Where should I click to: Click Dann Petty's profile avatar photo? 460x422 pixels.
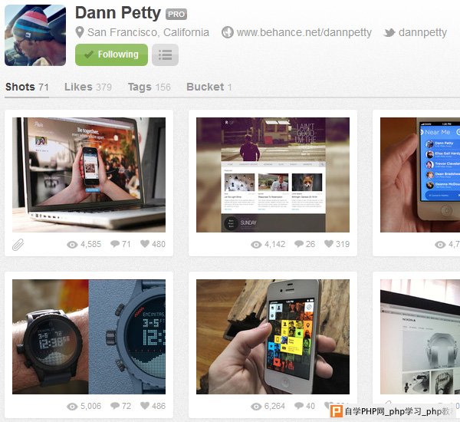(35, 35)
